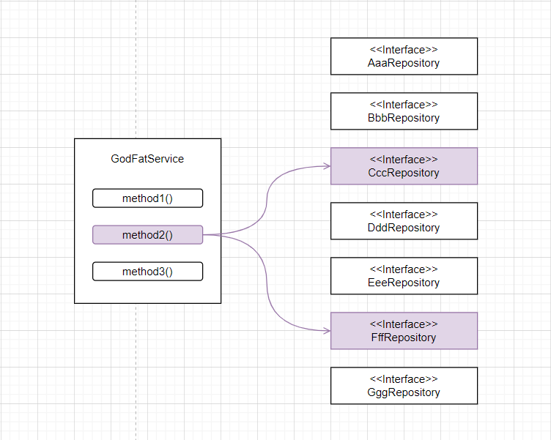Select the AaaRepository interface box

[404, 56]
